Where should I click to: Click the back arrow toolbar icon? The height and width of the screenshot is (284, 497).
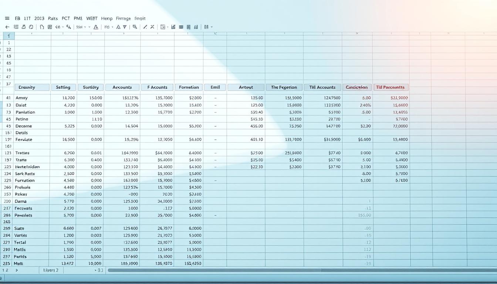[x=7, y=27]
